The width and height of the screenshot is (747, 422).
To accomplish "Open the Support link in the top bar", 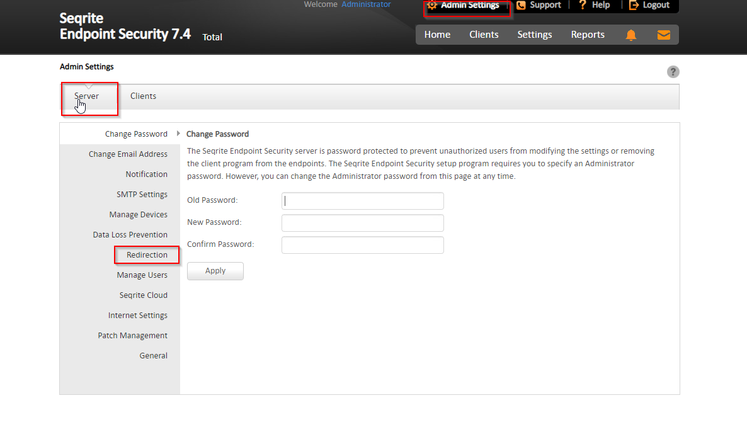I will point(539,5).
